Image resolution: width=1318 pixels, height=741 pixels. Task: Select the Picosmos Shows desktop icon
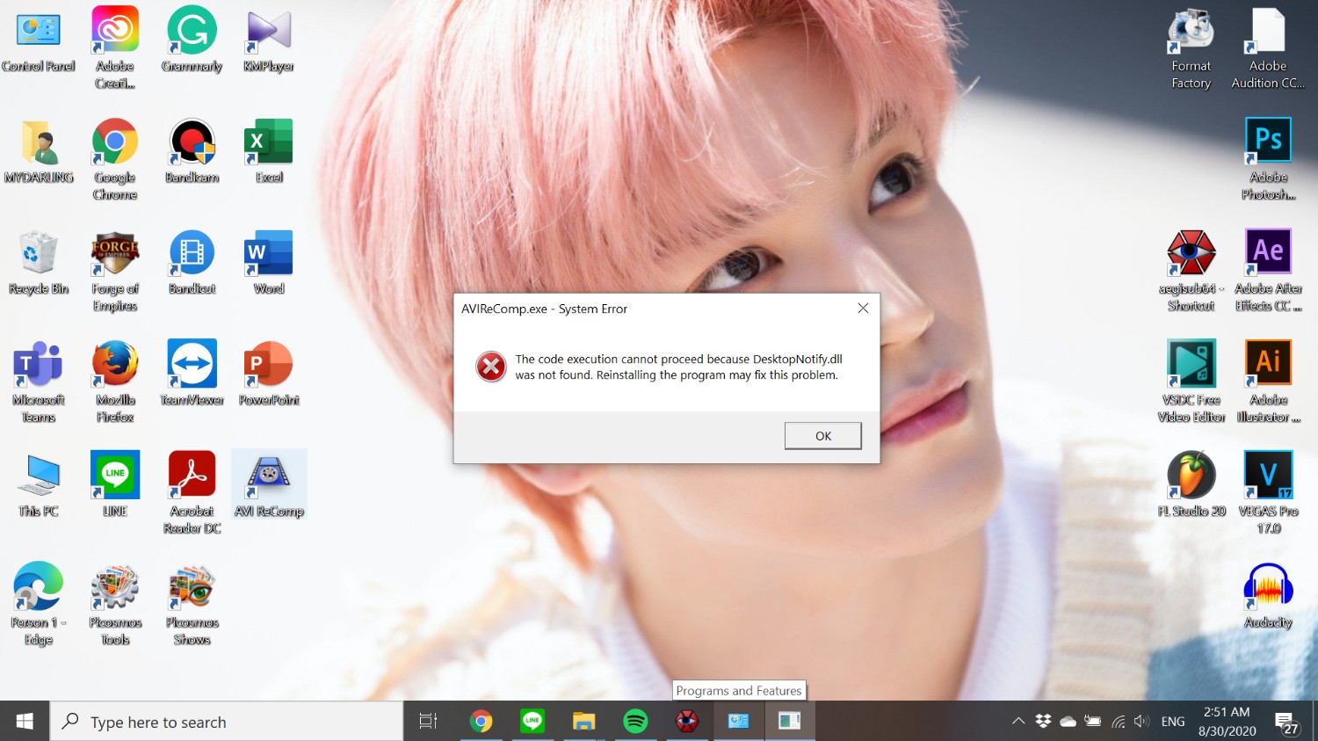click(x=192, y=605)
